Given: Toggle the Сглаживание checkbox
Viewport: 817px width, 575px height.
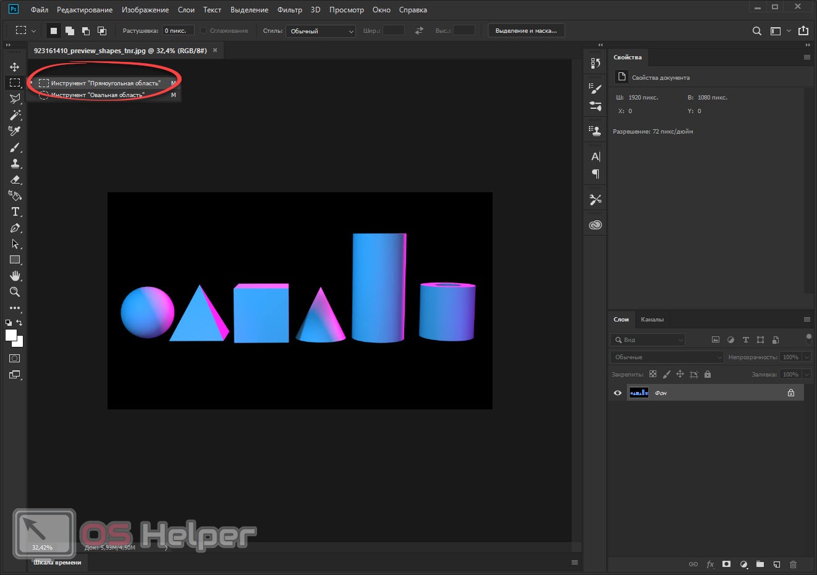Looking at the screenshot, I should [203, 31].
